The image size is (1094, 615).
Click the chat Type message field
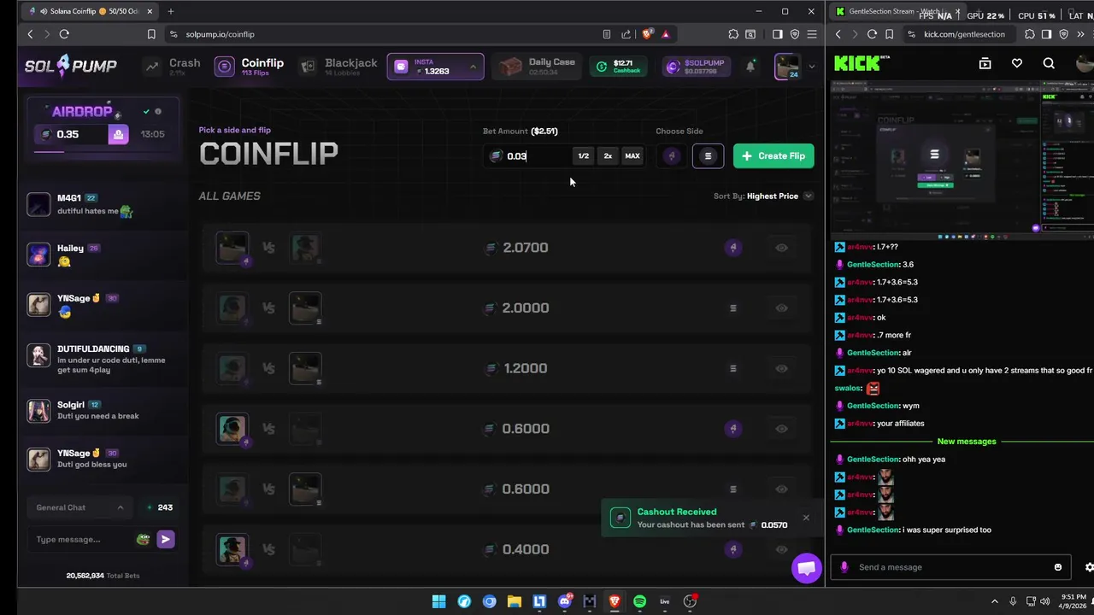81,539
